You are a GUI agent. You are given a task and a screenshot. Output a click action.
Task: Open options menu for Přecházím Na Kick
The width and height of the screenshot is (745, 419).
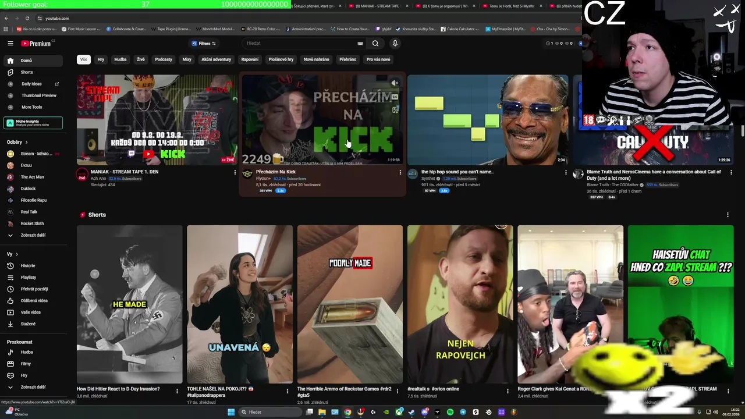(400, 172)
